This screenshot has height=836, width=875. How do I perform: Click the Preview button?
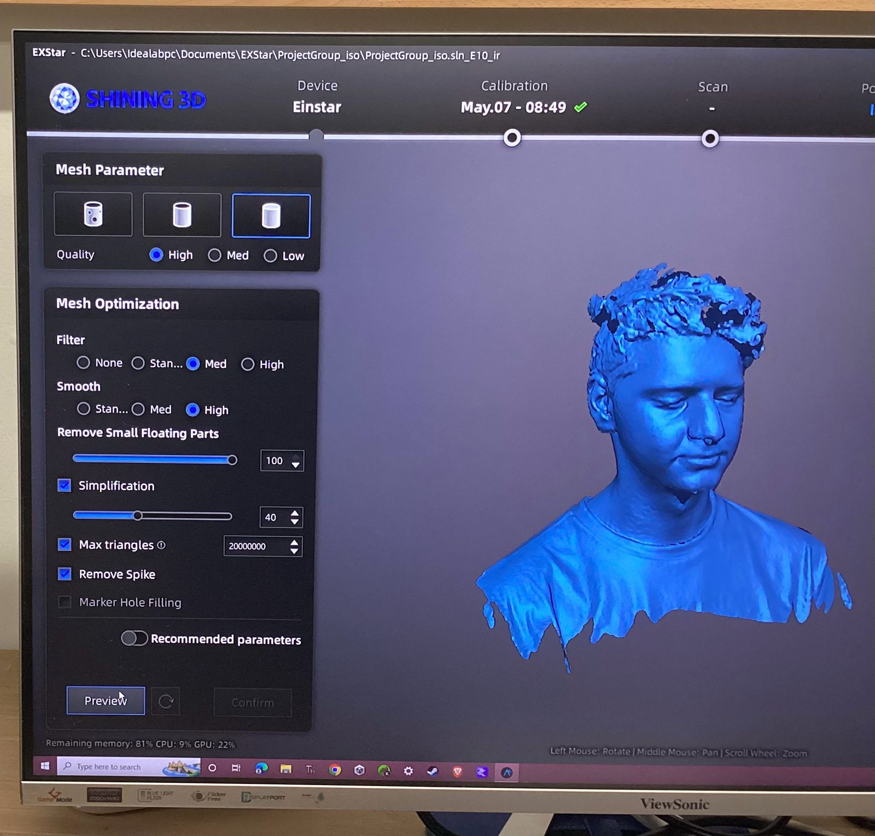[x=105, y=700]
